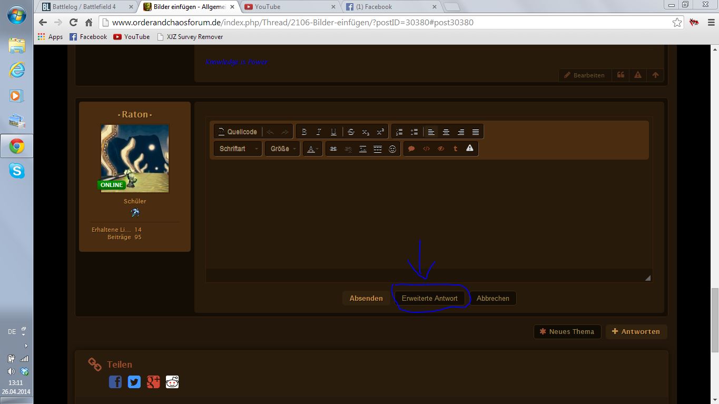Click the insert link chain icon
This screenshot has width=719, height=404.
333,149
